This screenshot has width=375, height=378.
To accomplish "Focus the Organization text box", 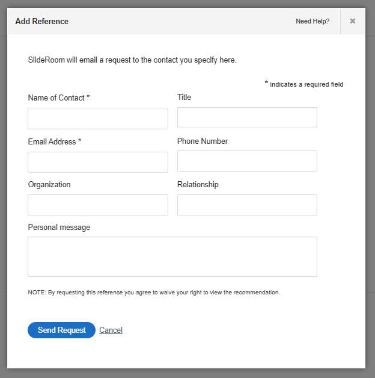I will click(x=98, y=205).
